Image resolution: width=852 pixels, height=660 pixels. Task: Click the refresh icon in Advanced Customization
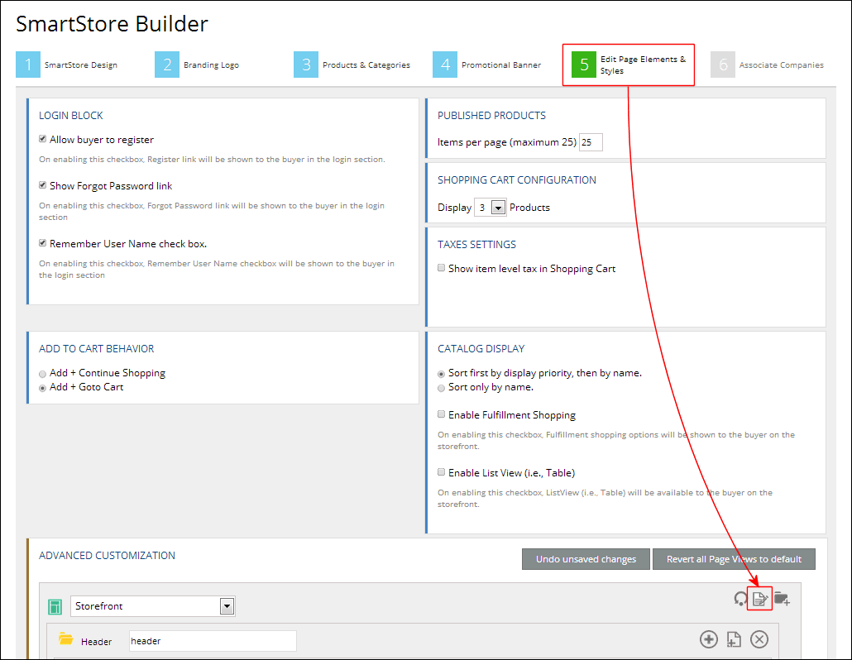coord(740,599)
